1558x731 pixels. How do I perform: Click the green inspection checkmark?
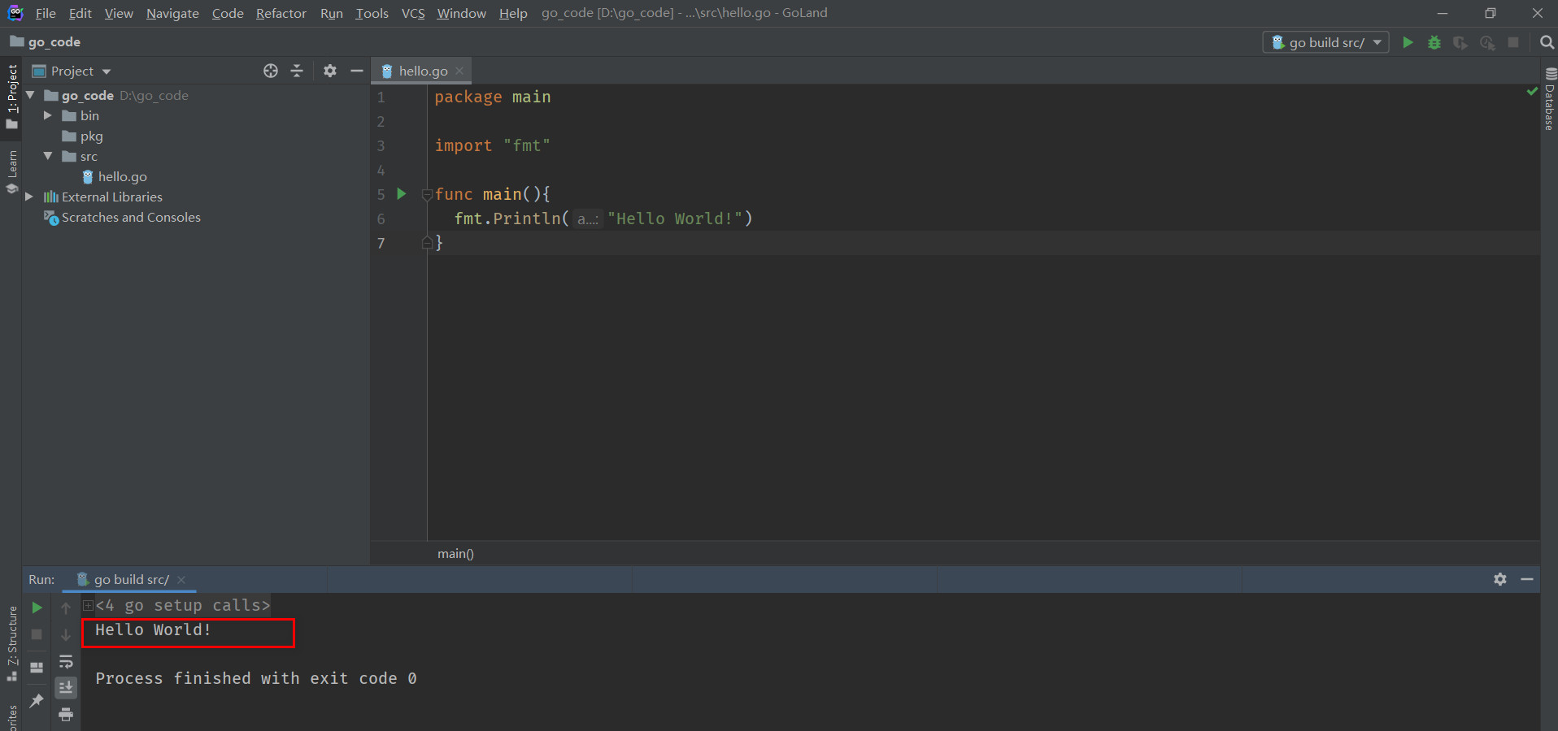(x=1532, y=91)
